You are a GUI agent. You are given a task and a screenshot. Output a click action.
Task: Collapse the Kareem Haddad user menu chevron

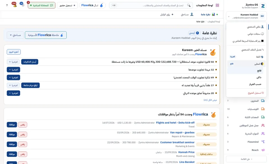click(x=229, y=16)
